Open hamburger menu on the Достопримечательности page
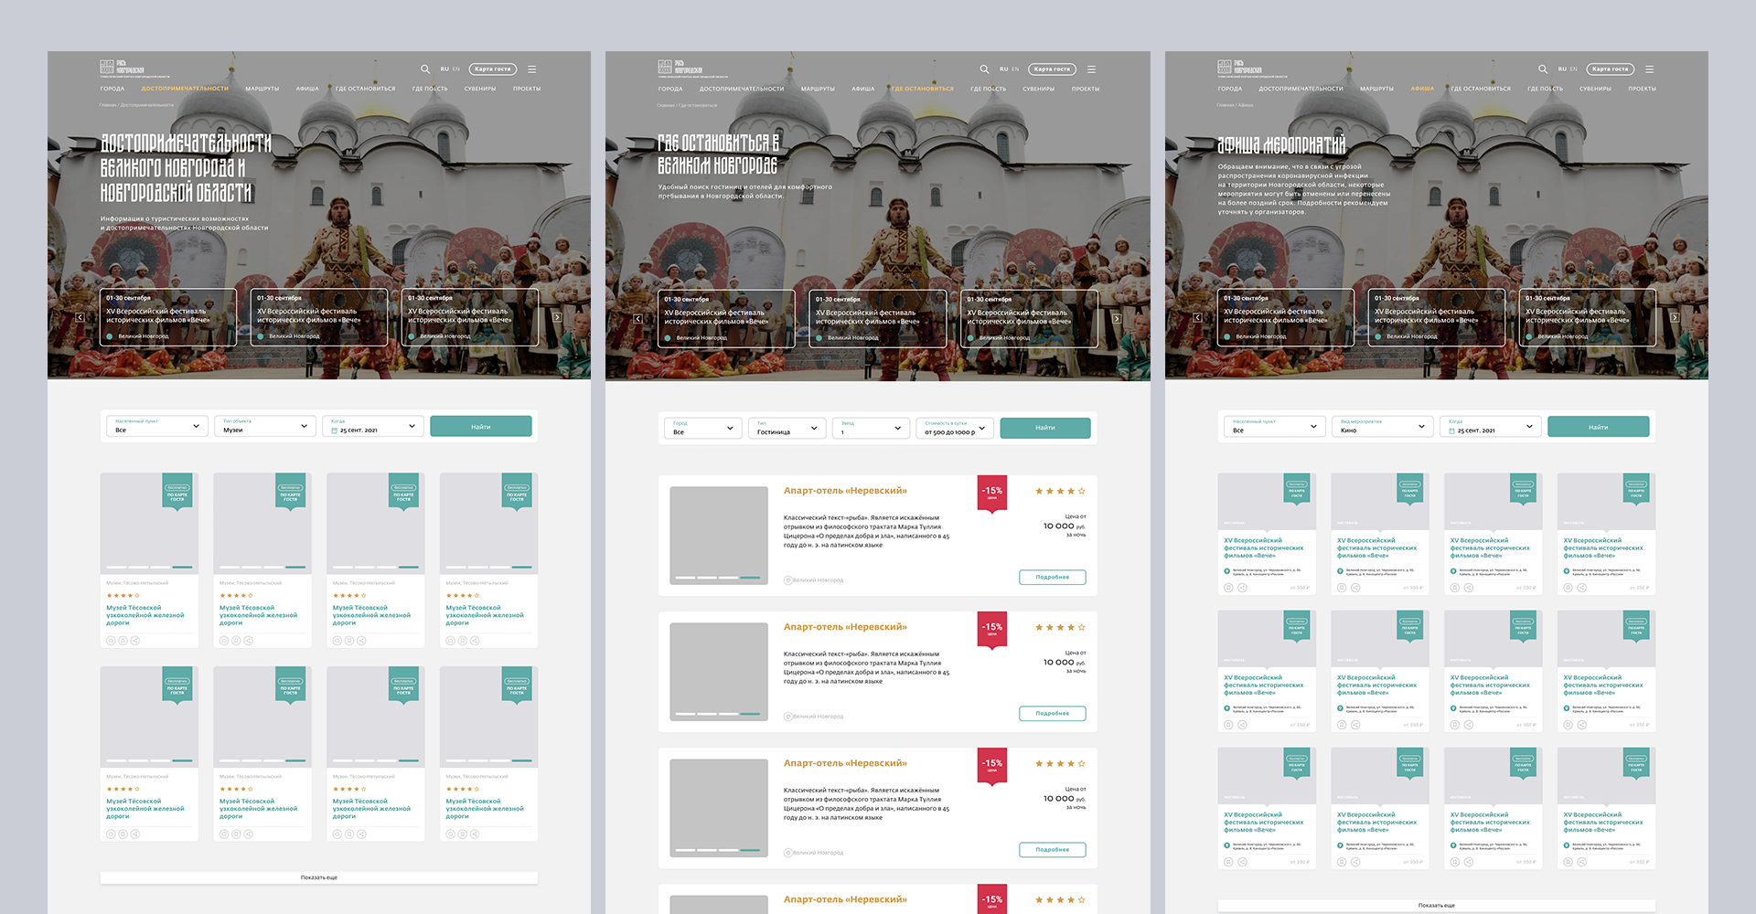Screen dimensions: 1756x914 point(532,69)
